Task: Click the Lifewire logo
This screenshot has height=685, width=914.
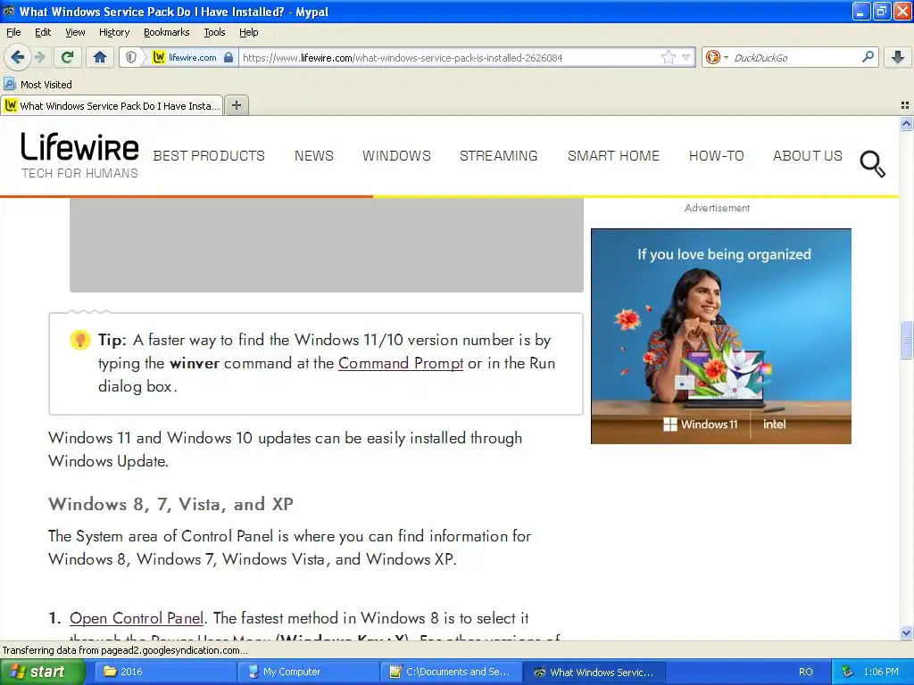Action: (x=79, y=147)
